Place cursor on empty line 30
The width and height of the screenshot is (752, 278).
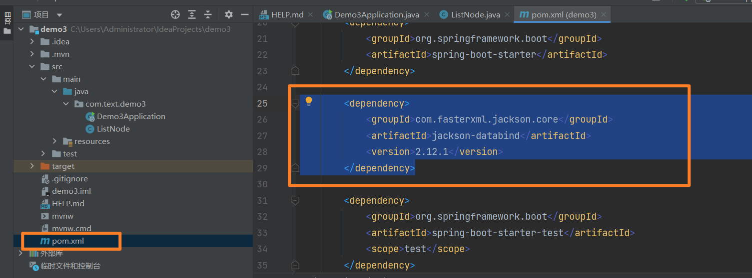(x=525, y=184)
